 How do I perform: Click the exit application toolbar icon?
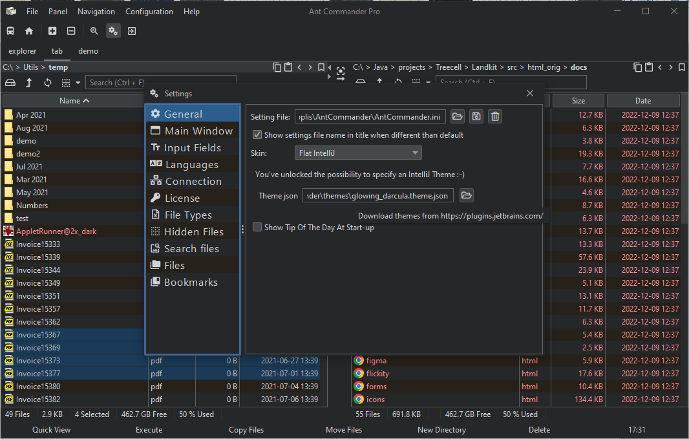[x=132, y=31]
